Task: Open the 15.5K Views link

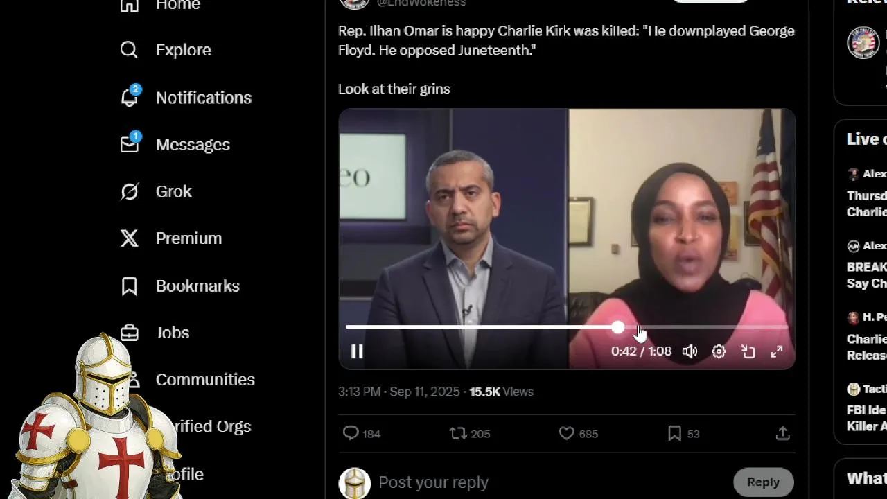Action: pos(501,392)
